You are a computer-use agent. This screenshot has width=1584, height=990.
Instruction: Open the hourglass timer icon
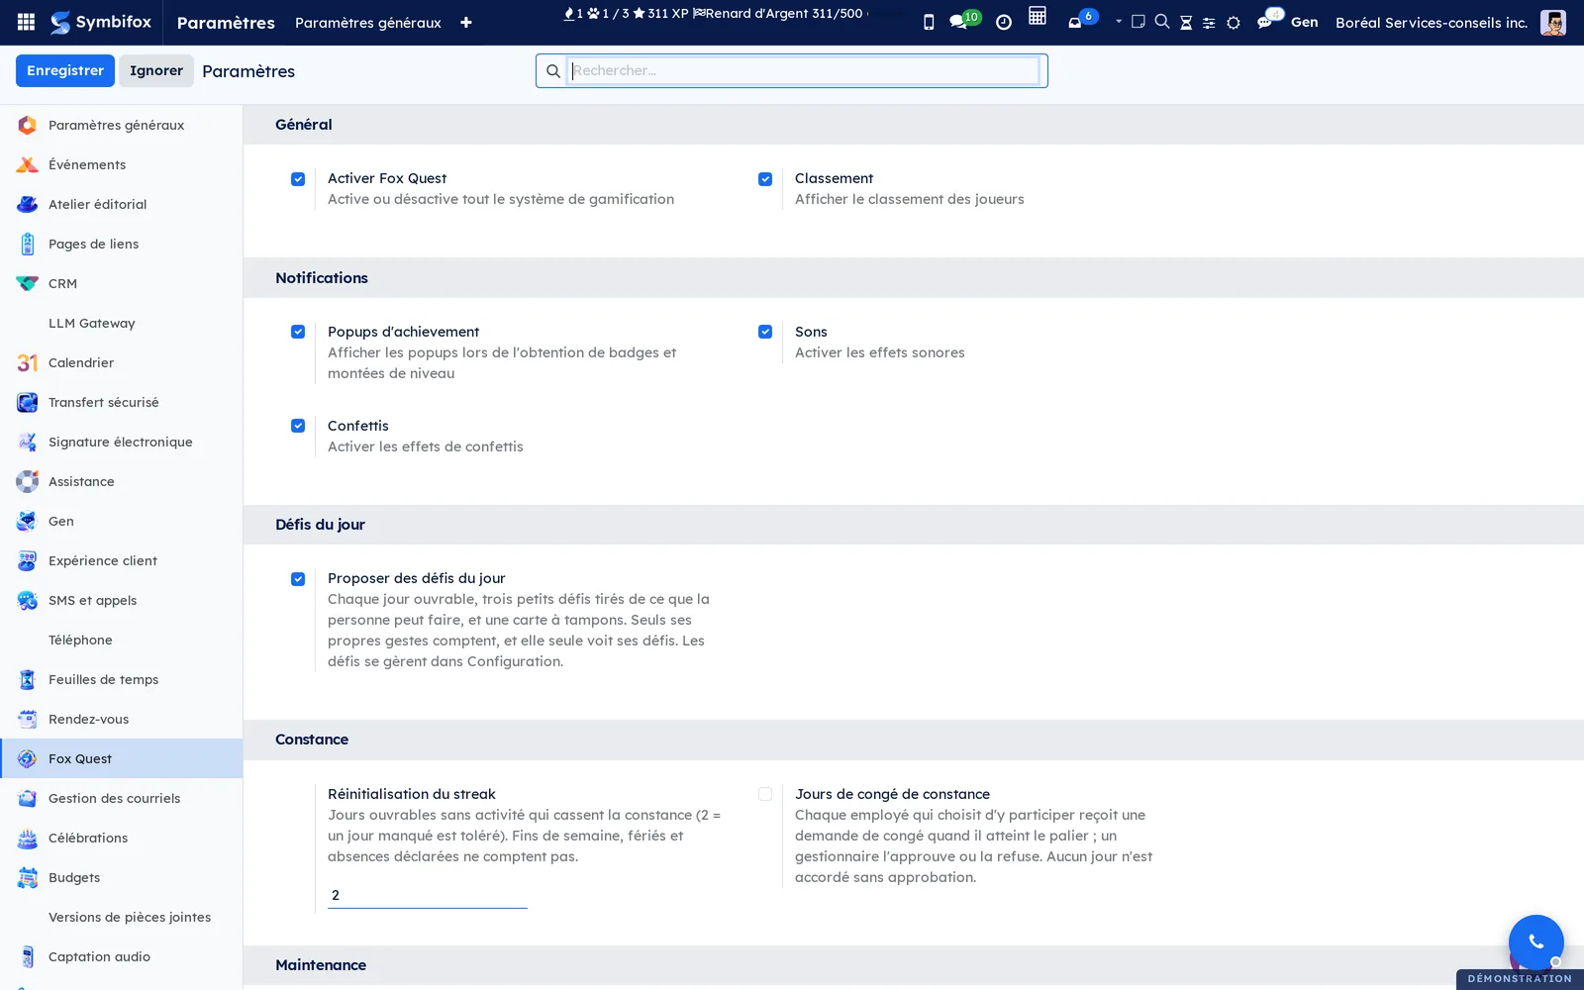pyautogui.click(x=1186, y=22)
